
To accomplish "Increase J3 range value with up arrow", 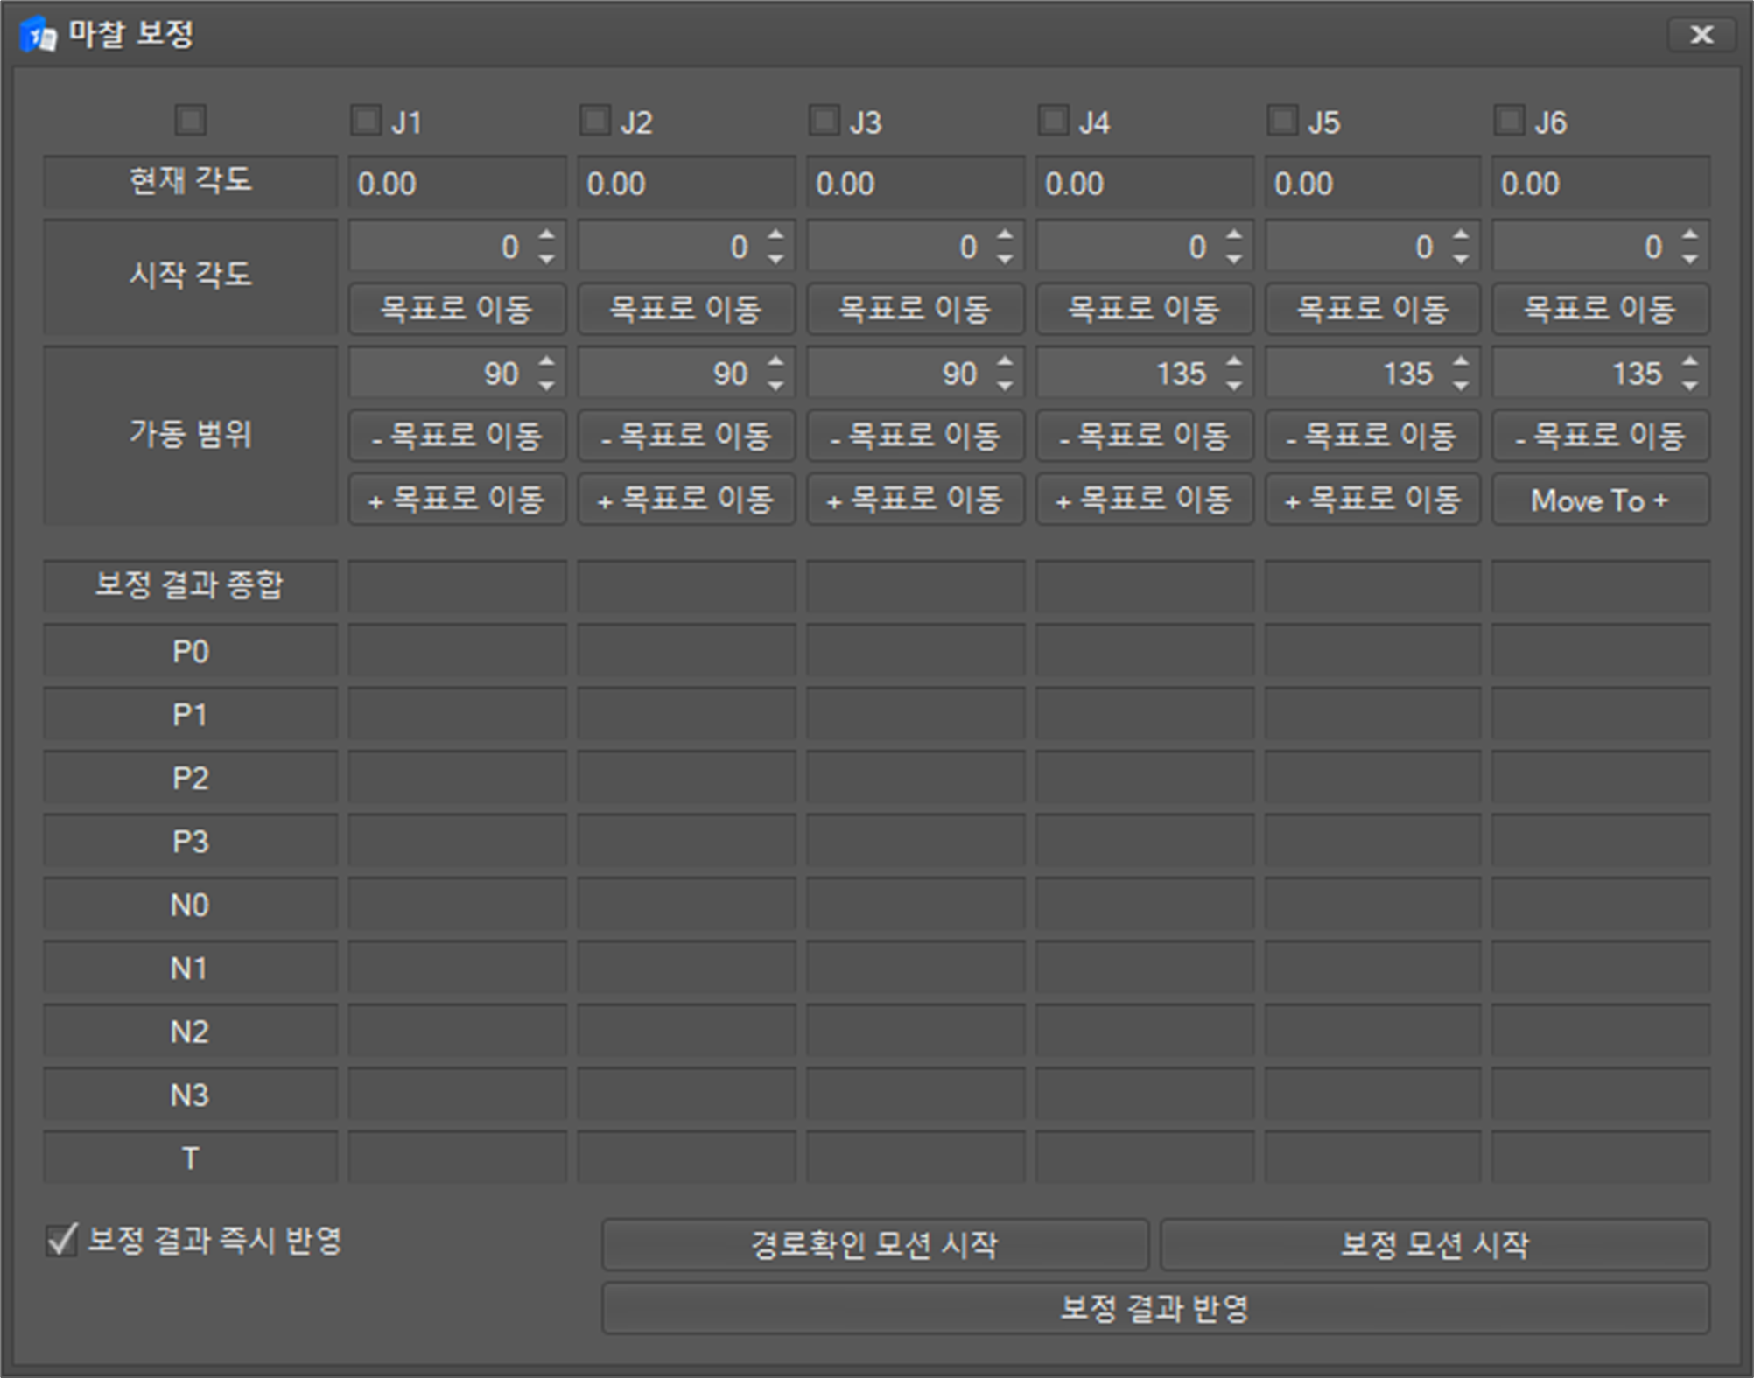I will point(1005,362).
